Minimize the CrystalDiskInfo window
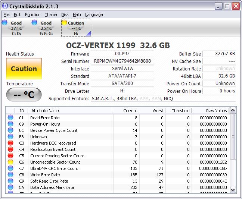The width and height of the screenshot is (242, 199). pyautogui.click(x=218, y=6)
